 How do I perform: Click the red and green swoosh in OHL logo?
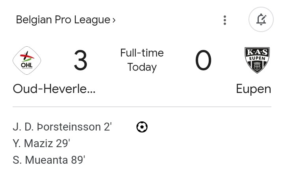(27, 57)
